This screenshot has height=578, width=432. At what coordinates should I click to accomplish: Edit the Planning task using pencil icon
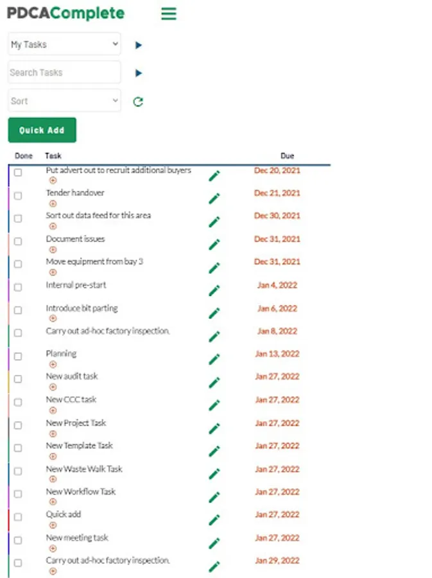(x=214, y=360)
